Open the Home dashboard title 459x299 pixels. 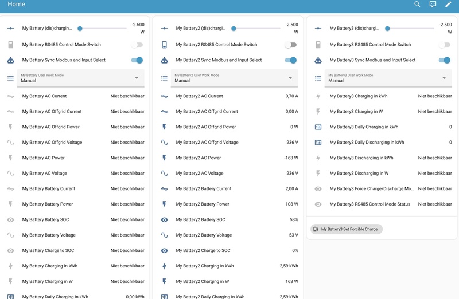point(17,4)
